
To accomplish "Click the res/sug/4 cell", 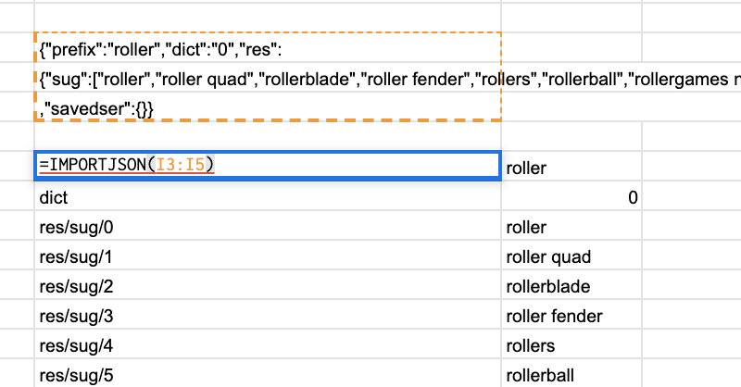I will (268, 345).
